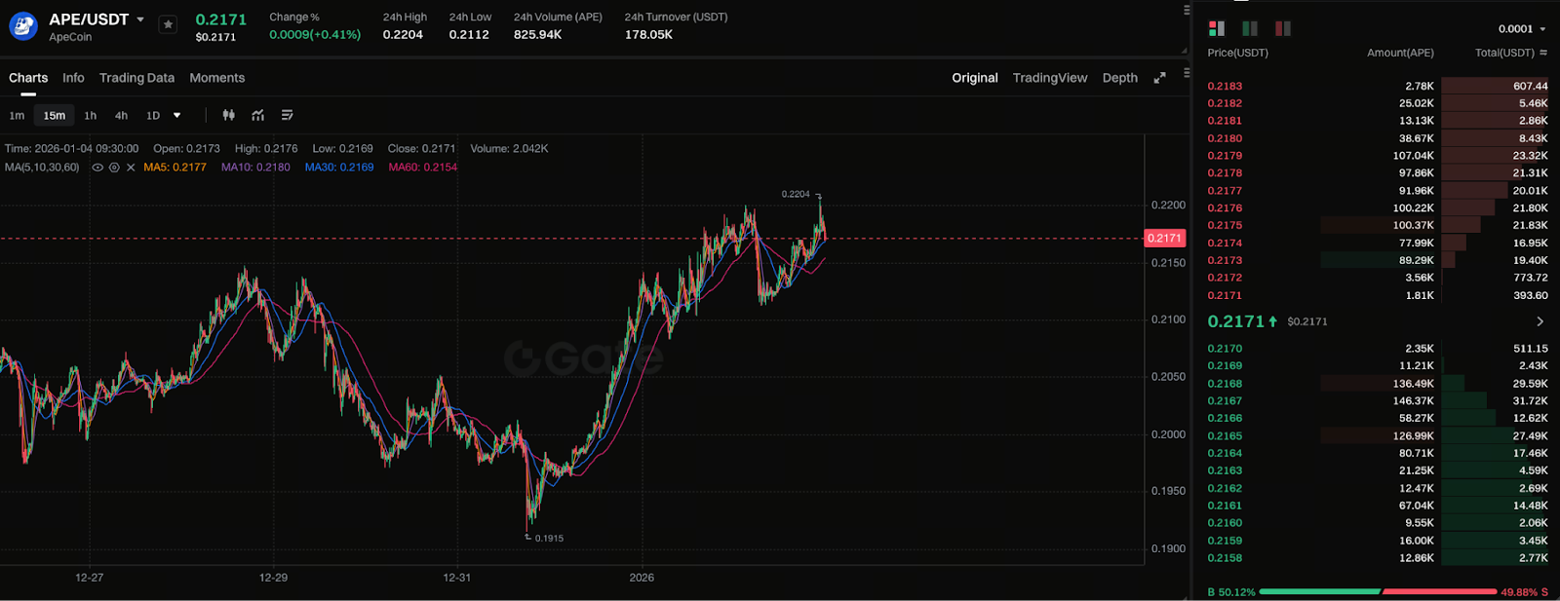The image size is (1560, 601).
Task: Select ask price 0.2179 in order book
Action: (x=1225, y=156)
